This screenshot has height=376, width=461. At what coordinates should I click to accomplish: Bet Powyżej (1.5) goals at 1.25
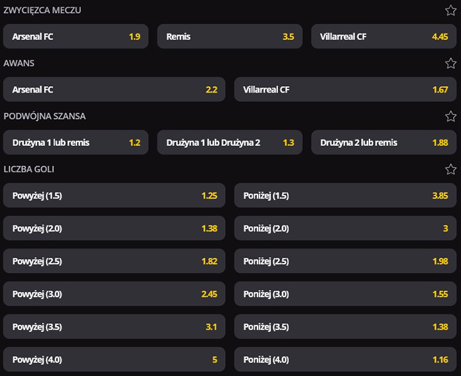click(x=114, y=195)
